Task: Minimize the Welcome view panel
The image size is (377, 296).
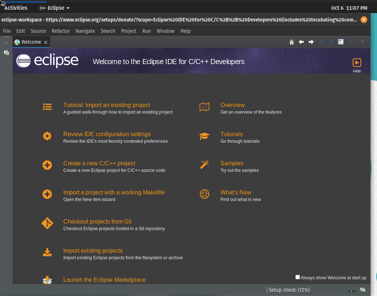Action: [353, 41]
